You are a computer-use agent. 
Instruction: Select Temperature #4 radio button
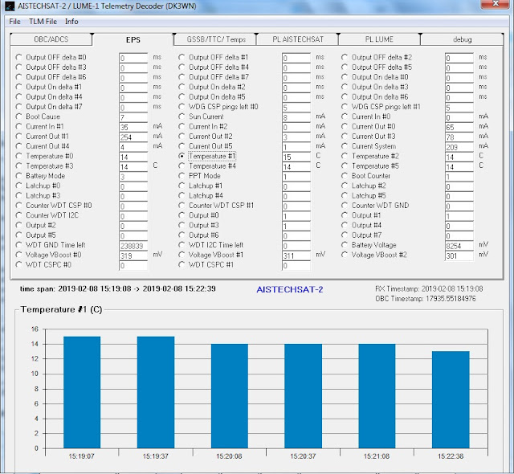pyautogui.click(x=182, y=165)
